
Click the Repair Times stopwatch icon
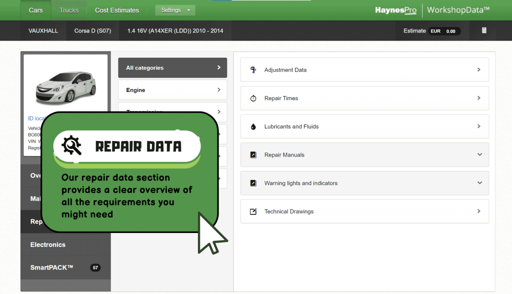pos(253,98)
